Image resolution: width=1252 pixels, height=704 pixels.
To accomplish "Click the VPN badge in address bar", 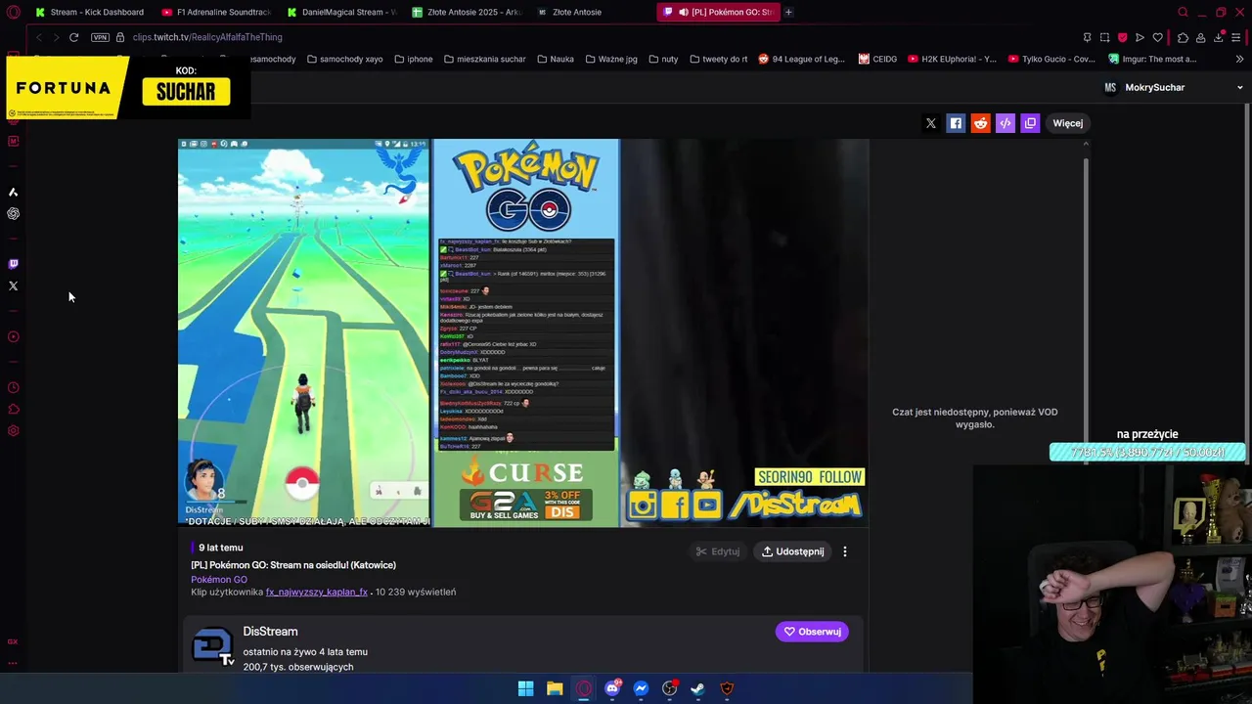I will pyautogui.click(x=100, y=37).
